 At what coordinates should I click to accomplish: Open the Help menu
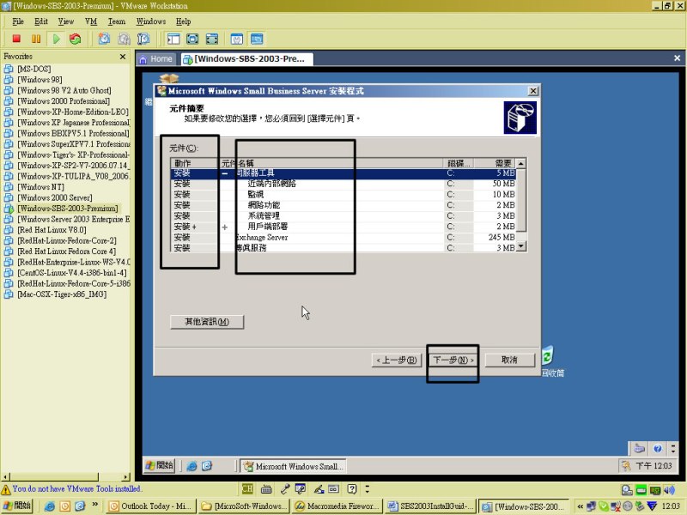[183, 21]
